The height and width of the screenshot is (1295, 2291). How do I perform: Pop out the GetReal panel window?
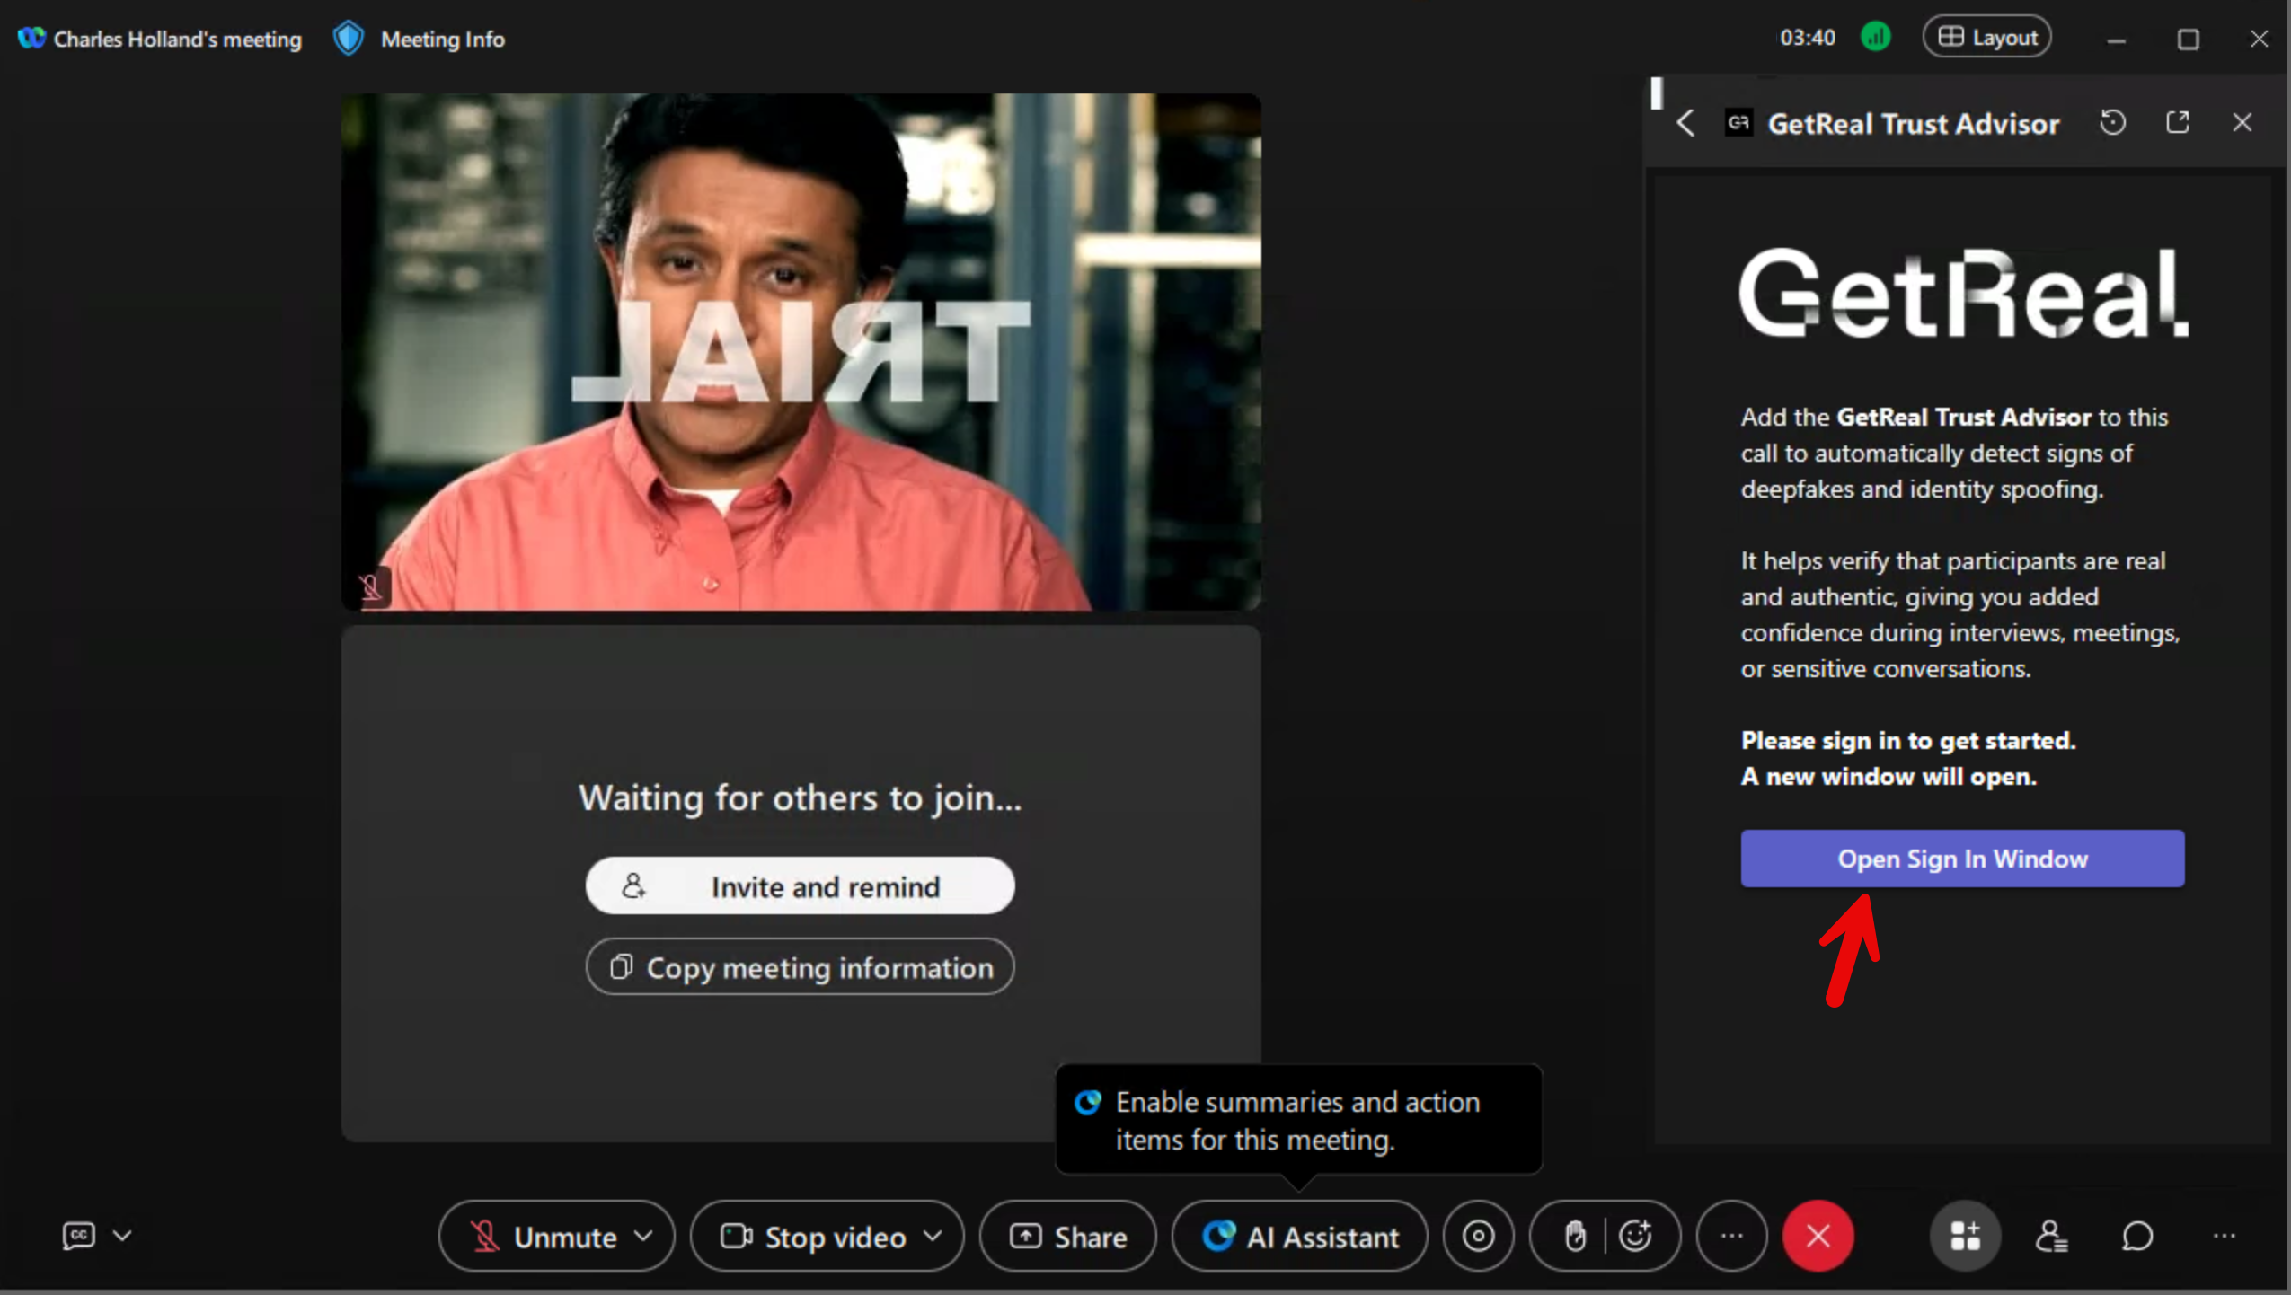coord(2177,123)
